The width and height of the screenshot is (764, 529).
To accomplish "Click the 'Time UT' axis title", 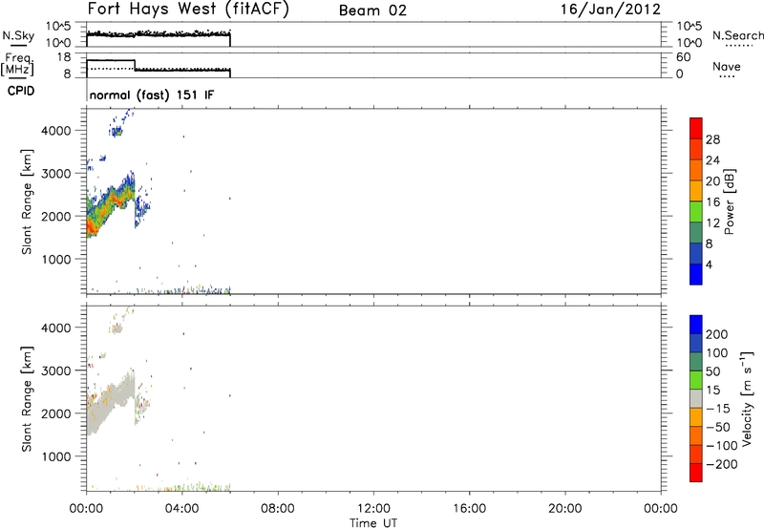I will click(373, 523).
